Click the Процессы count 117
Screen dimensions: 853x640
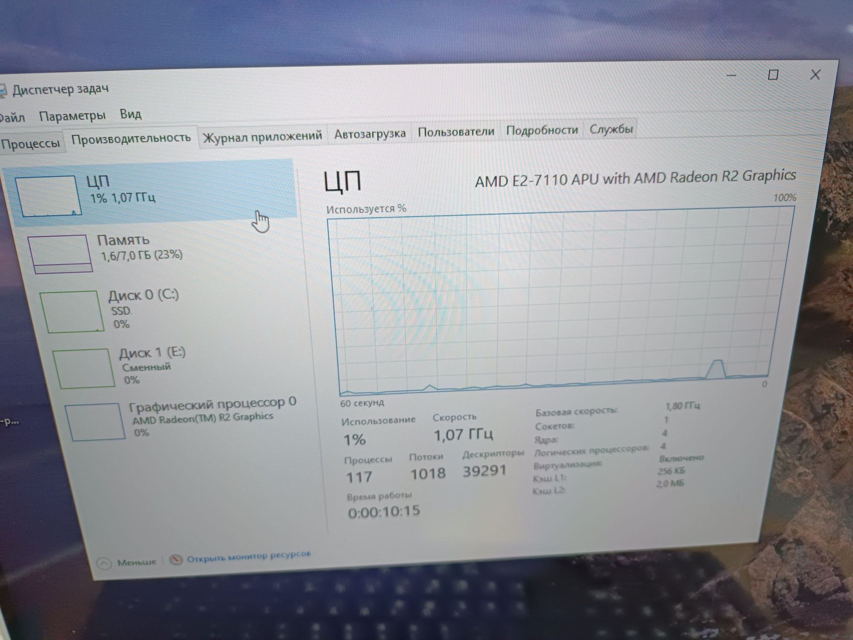pyautogui.click(x=359, y=476)
